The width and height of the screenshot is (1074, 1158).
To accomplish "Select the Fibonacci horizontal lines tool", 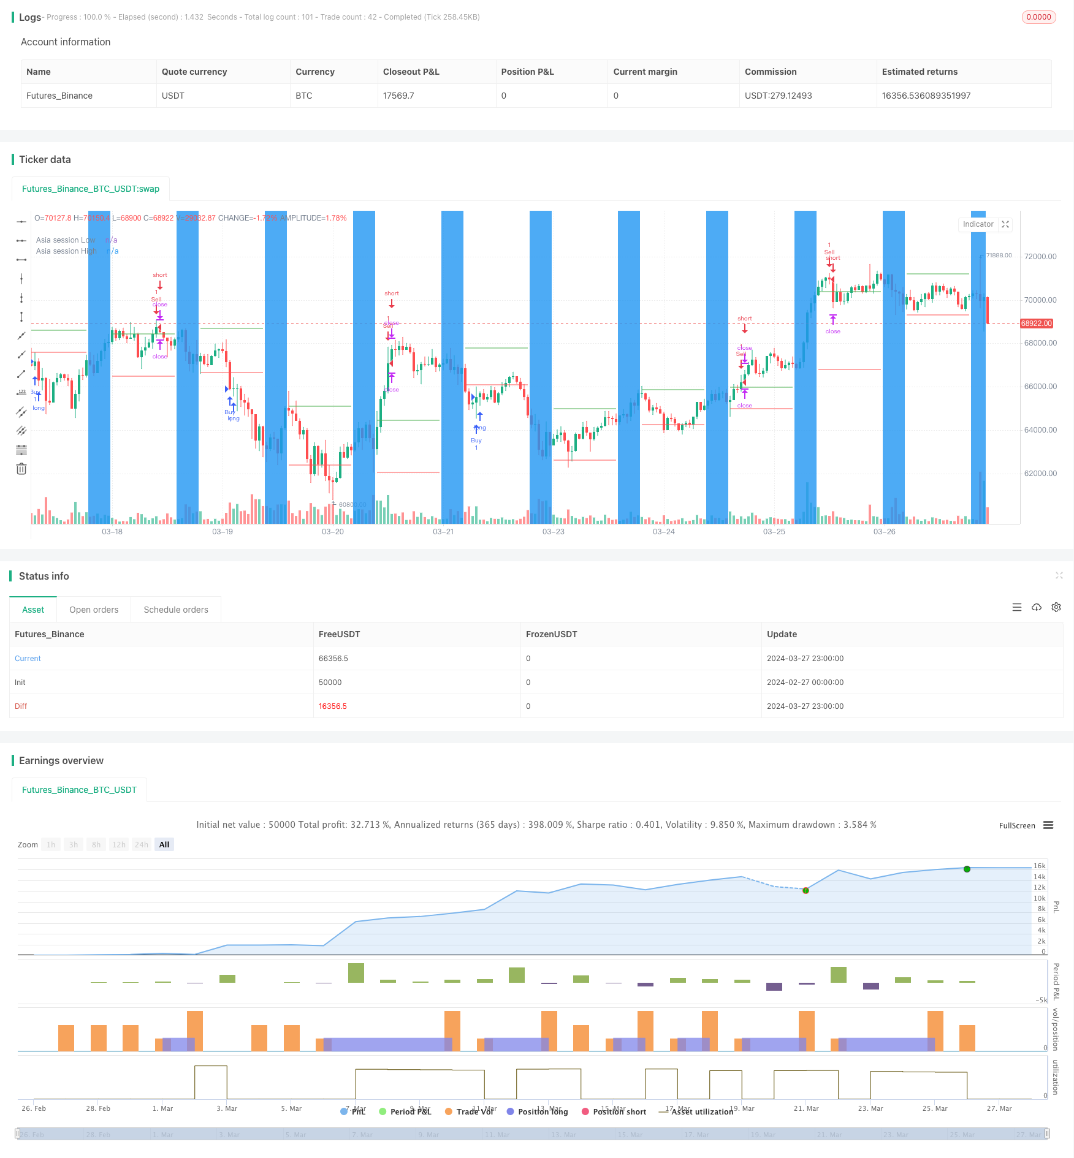I will click(21, 450).
